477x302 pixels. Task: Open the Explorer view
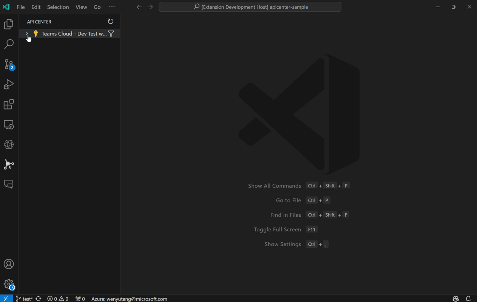click(9, 24)
